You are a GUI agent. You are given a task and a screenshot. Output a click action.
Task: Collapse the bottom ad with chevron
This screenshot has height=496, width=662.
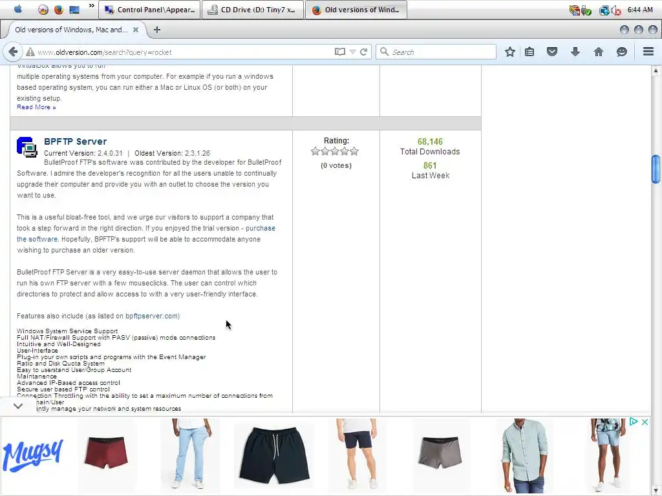tap(17, 406)
